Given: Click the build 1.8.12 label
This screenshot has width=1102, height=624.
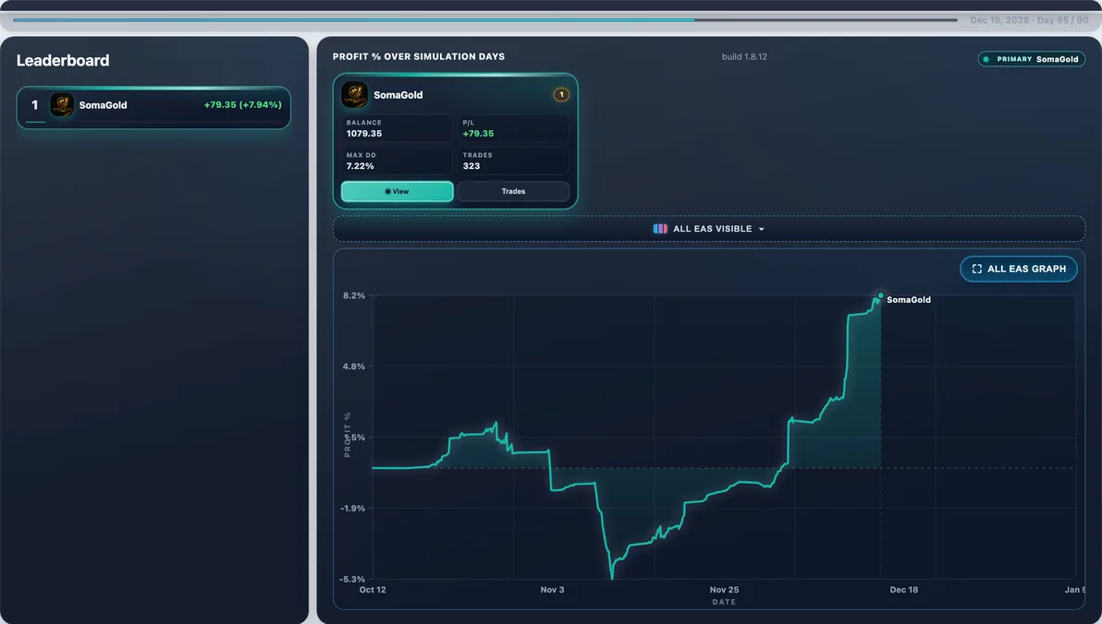Looking at the screenshot, I should coord(744,57).
